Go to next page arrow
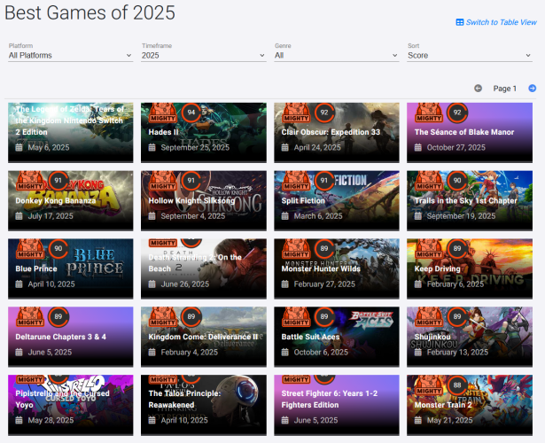 532,89
